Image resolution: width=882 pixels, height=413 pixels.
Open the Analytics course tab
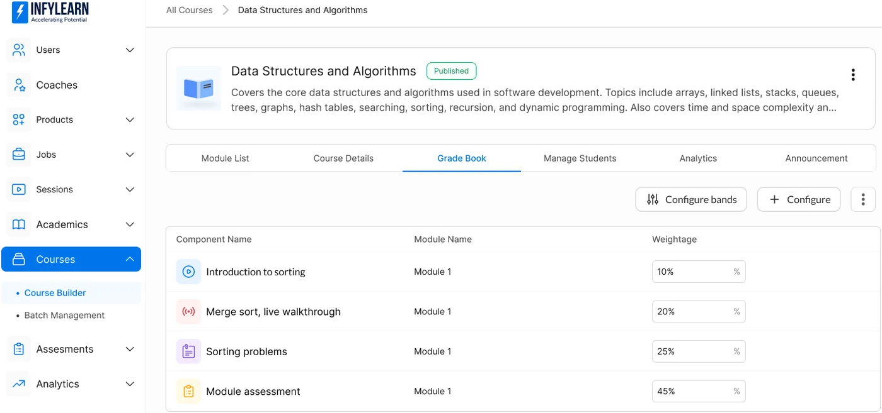click(x=698, y=158)
